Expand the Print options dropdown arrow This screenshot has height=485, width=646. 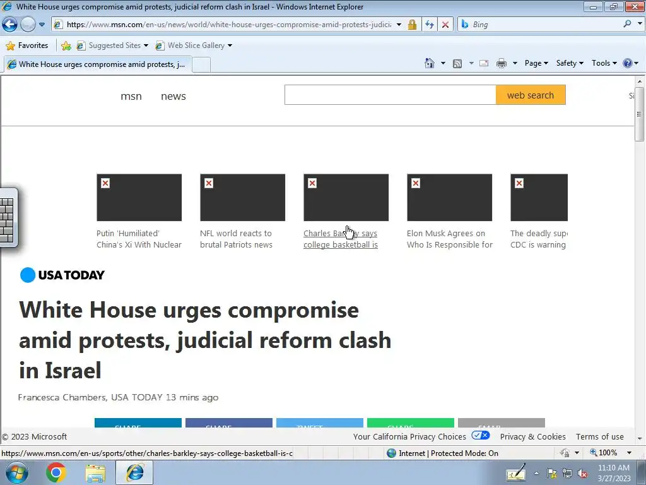515,63
